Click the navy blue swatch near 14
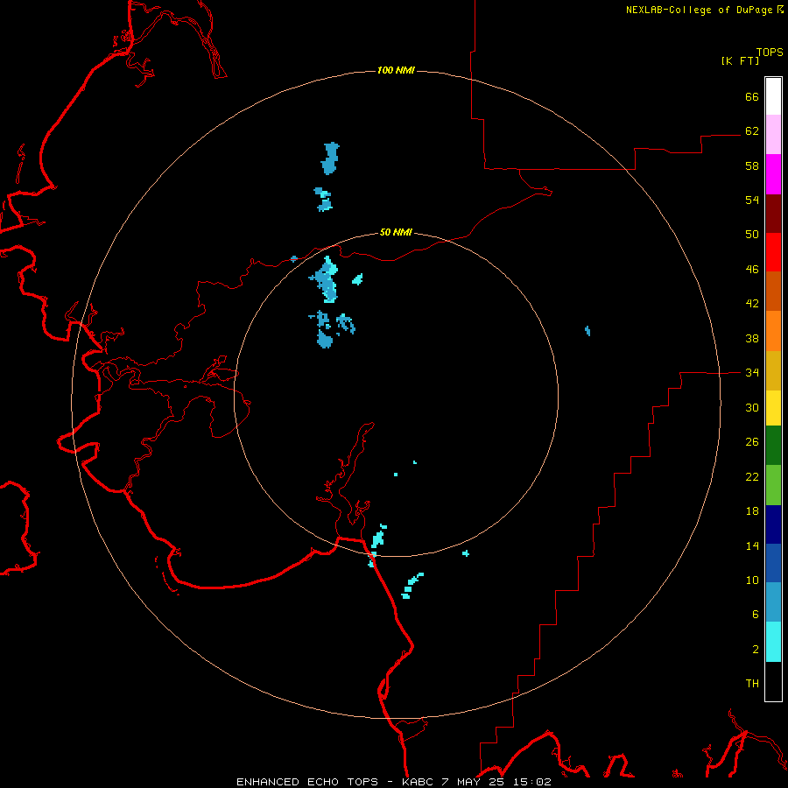Viewport: 788px width, 788px height. pos(773,524)
